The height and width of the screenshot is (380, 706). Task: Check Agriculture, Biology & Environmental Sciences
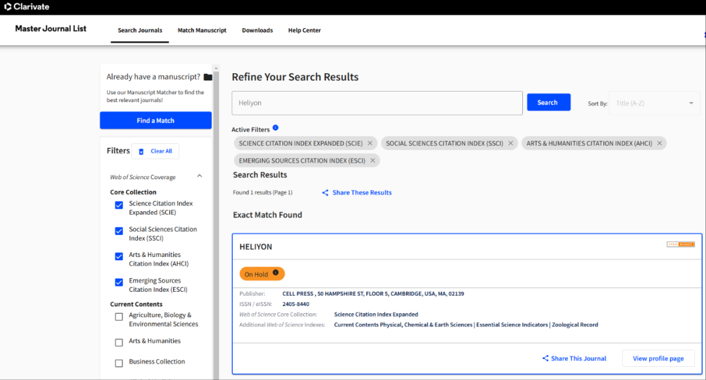(119, 317)
